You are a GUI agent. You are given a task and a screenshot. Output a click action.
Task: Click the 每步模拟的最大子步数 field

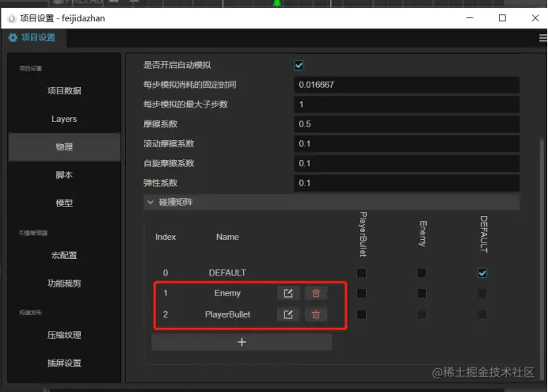(x=406, y=105)
